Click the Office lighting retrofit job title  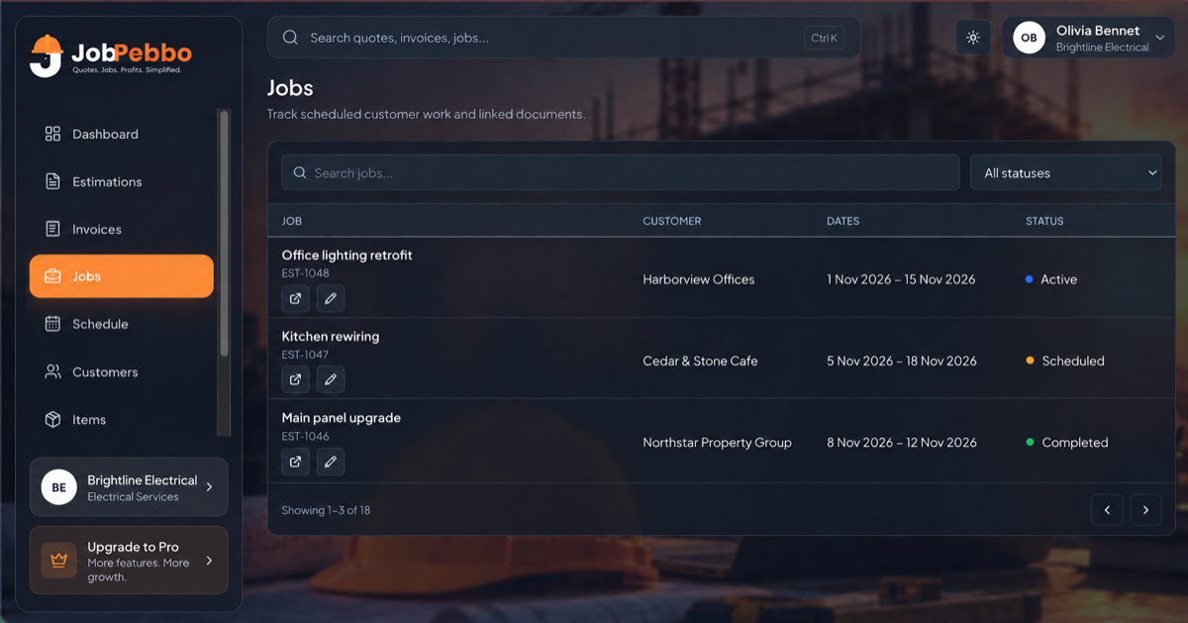tap(346, 255)
